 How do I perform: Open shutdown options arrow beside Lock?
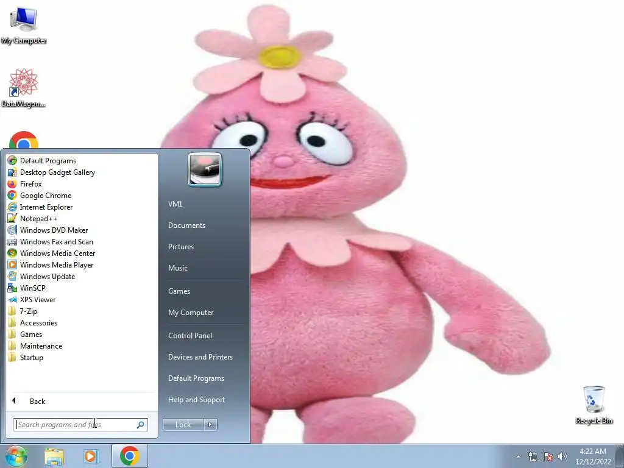coord(210,425)
